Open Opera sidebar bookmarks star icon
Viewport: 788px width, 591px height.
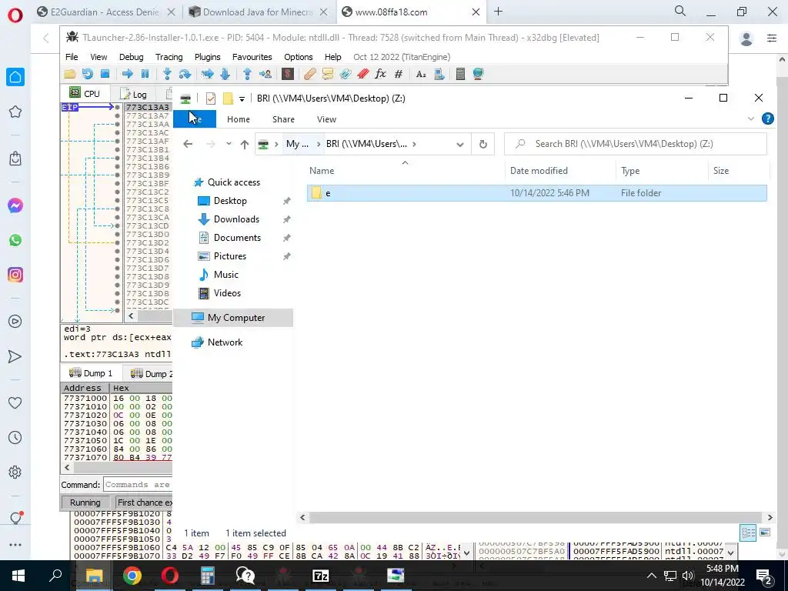coord(15,112)
